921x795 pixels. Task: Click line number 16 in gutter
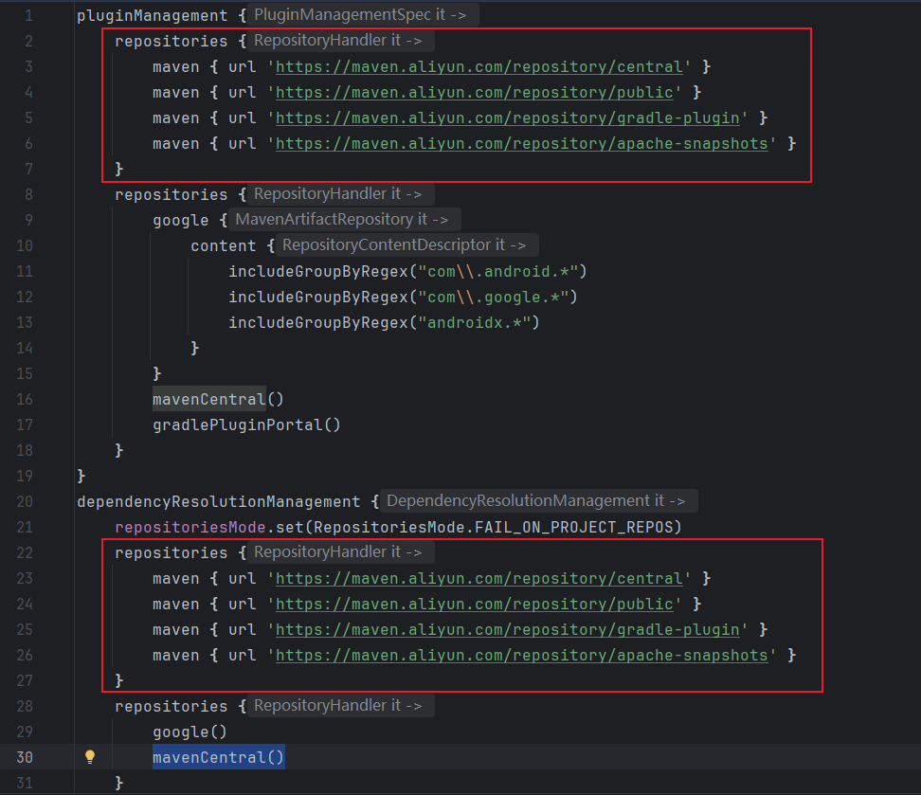(25, 400)
